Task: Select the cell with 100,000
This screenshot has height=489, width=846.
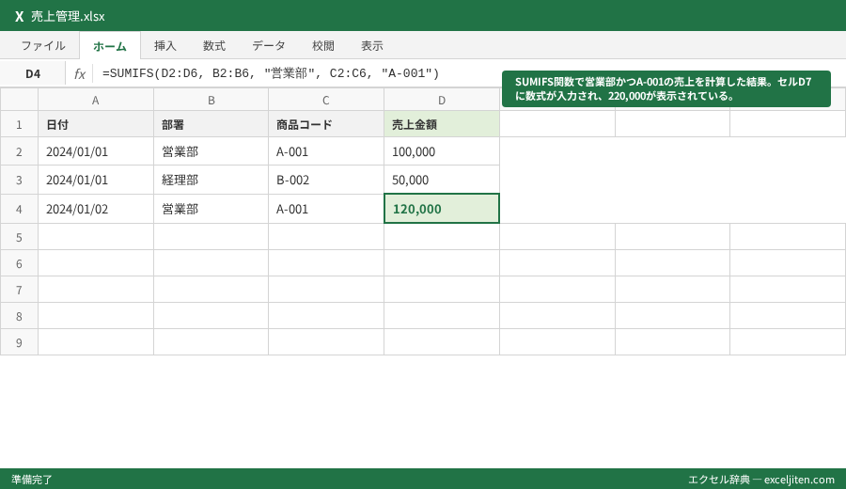Action: pyautogui.click(x=442, y=151)
